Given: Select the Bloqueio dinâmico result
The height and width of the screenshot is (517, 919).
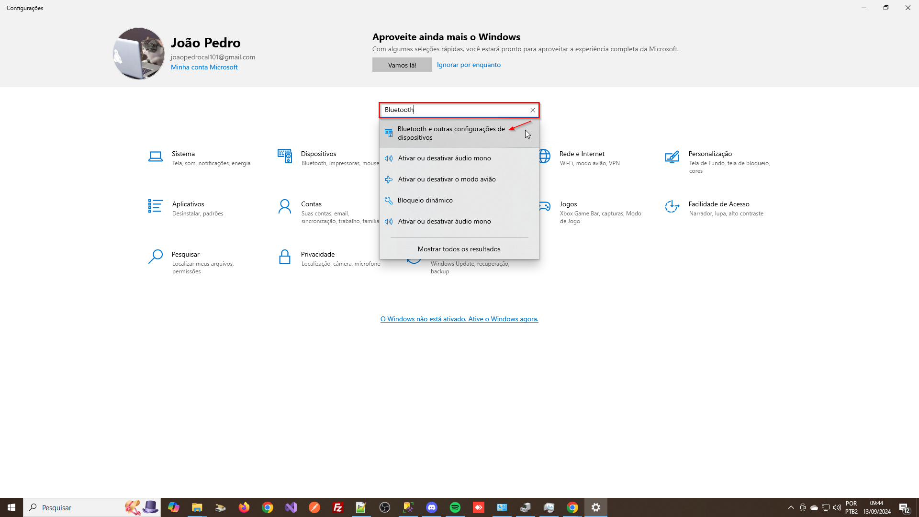Looking at the screenshot, I should [459, 201].
